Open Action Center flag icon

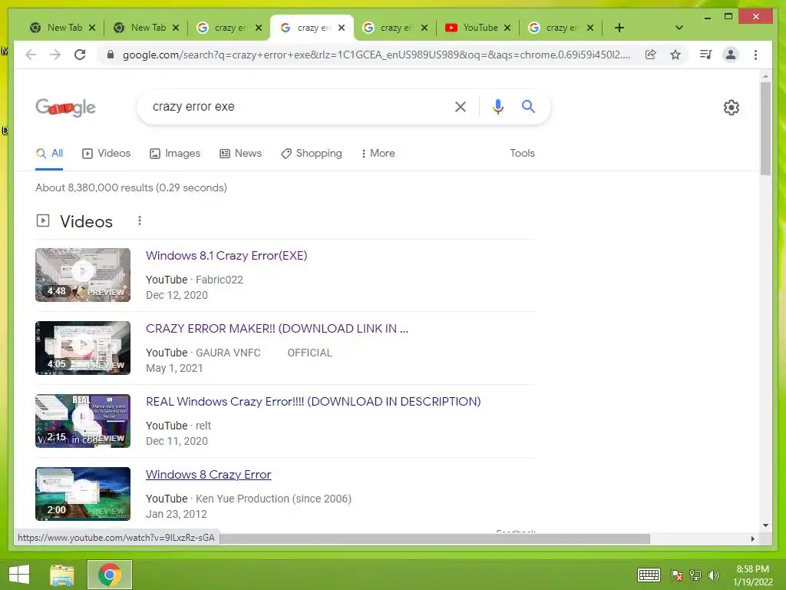[x=677, y=575]
